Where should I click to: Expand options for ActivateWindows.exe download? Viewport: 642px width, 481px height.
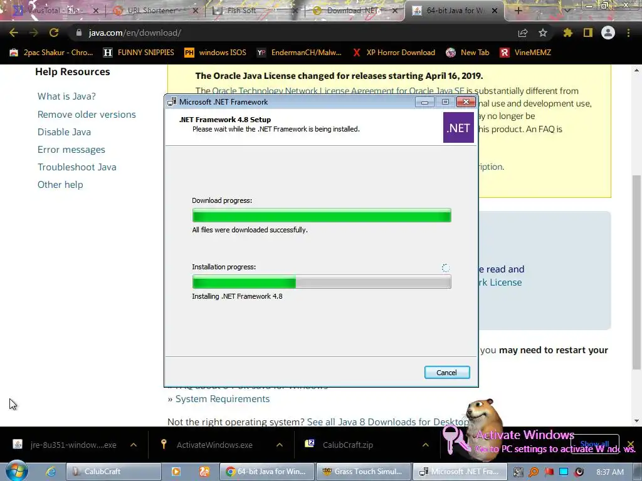click(280, 445)
